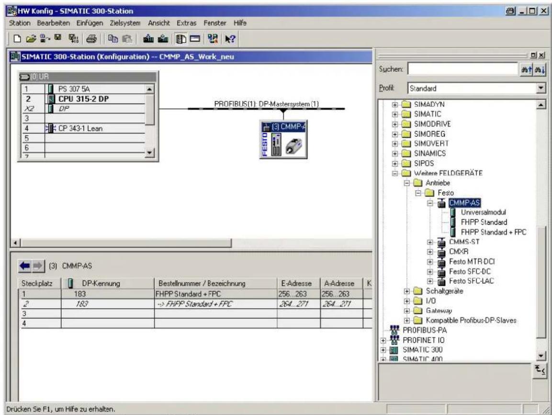
Task: Select Universalmodul in the catalog tree
Action: 483,212
